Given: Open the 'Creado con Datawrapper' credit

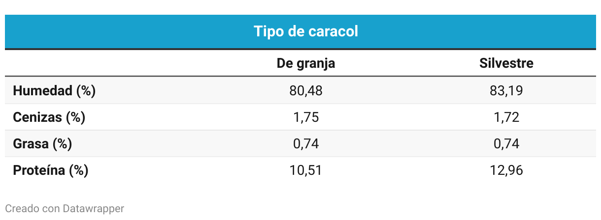Looking at the screenshot, I should coord(65,209).
